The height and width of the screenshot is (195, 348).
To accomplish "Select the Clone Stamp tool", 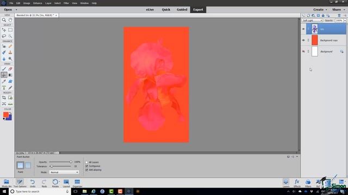I will [10, 53].
